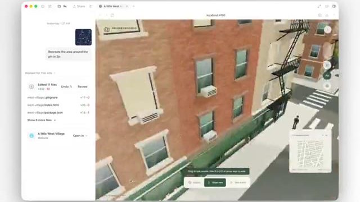Select the dark green Street view mode button
This screenshot has height=202, width=360.
point(215,182)
